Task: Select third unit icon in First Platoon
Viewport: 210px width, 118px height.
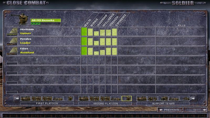Action: pos(47,99)
